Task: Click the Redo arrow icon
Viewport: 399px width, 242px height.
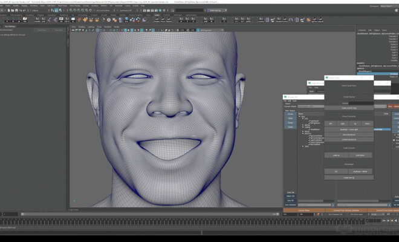Action: (24, 10)
